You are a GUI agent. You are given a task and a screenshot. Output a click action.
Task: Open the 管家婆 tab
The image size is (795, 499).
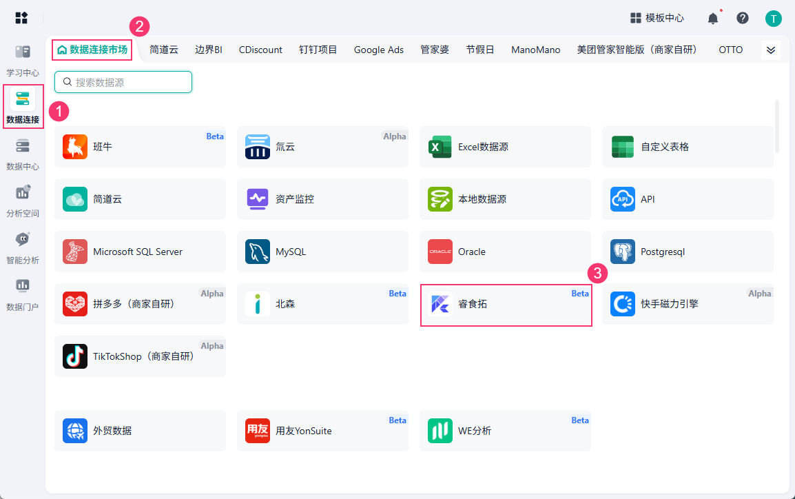pos(435,50)
